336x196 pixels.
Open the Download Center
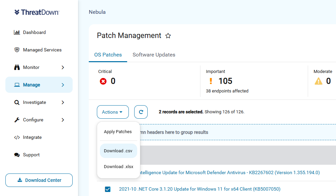point(39,180)
